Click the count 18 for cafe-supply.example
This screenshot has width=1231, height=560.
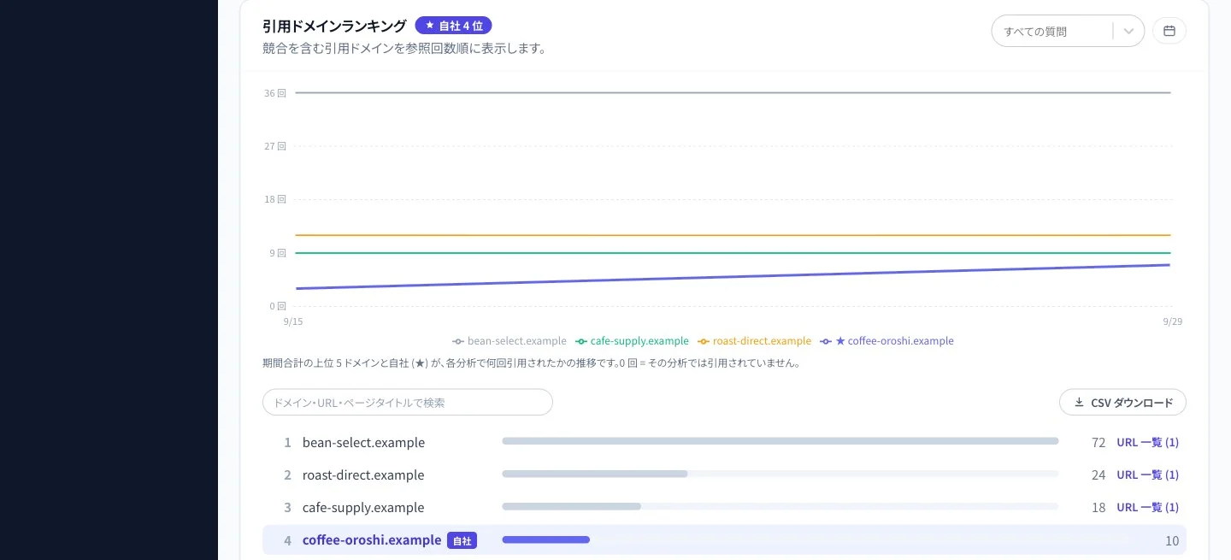[x=1098, y=507]
